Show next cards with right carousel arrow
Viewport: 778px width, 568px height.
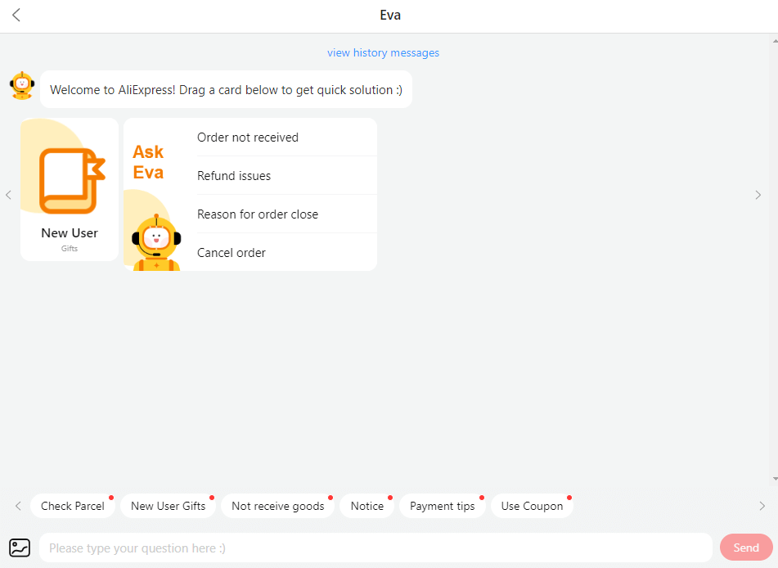758,195
